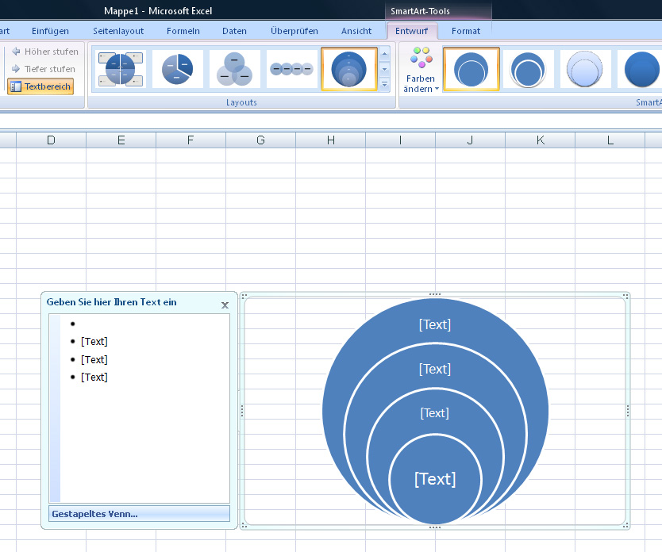The width and height of the screenshot is (662, 552).
Task: Switch to the Format ribbon tab
Action: 466,31
